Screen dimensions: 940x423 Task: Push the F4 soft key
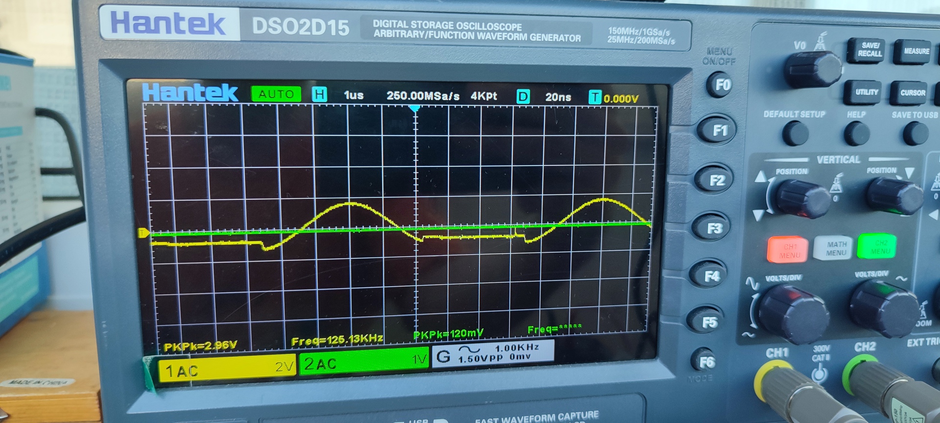click(709, 276)
